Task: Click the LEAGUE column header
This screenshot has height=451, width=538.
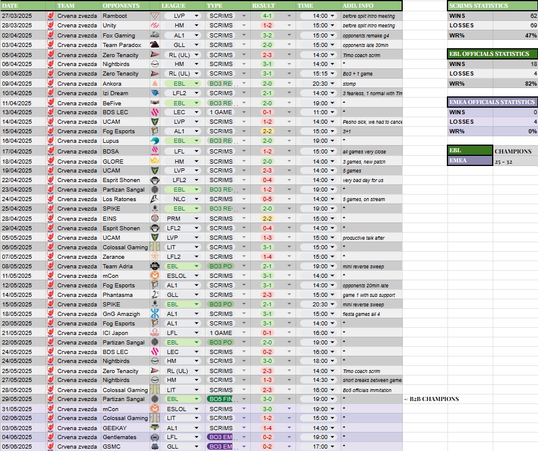Action: [183, 6]
